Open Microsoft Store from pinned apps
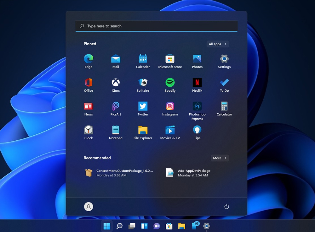Screen dimensions: 315x232 (x=170, y=59)
